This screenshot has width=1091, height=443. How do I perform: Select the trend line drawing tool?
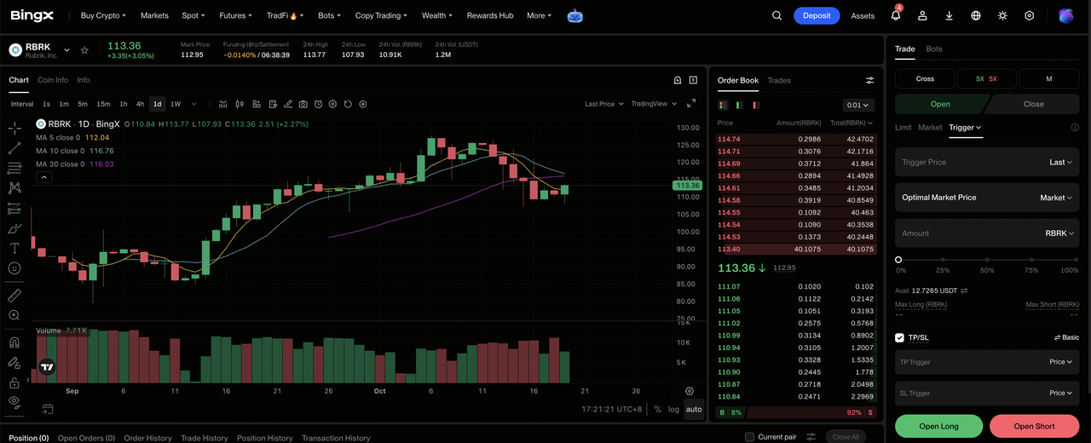point(14,148)
